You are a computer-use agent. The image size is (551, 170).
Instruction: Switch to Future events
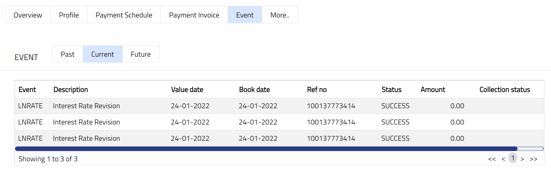[141, 54]
